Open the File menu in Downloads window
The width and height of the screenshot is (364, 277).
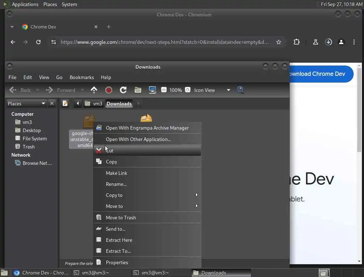point(12,77)
